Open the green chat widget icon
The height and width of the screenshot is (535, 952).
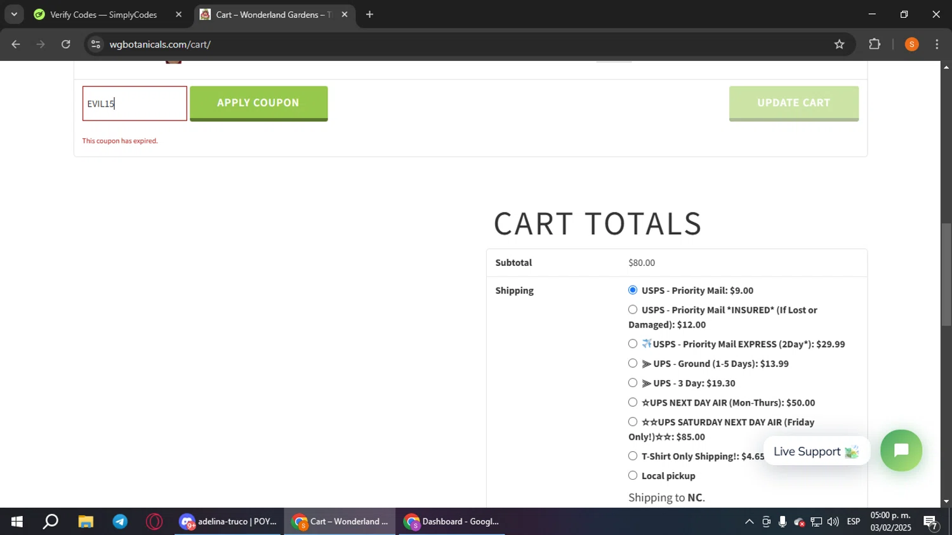[x=901, y=451]
